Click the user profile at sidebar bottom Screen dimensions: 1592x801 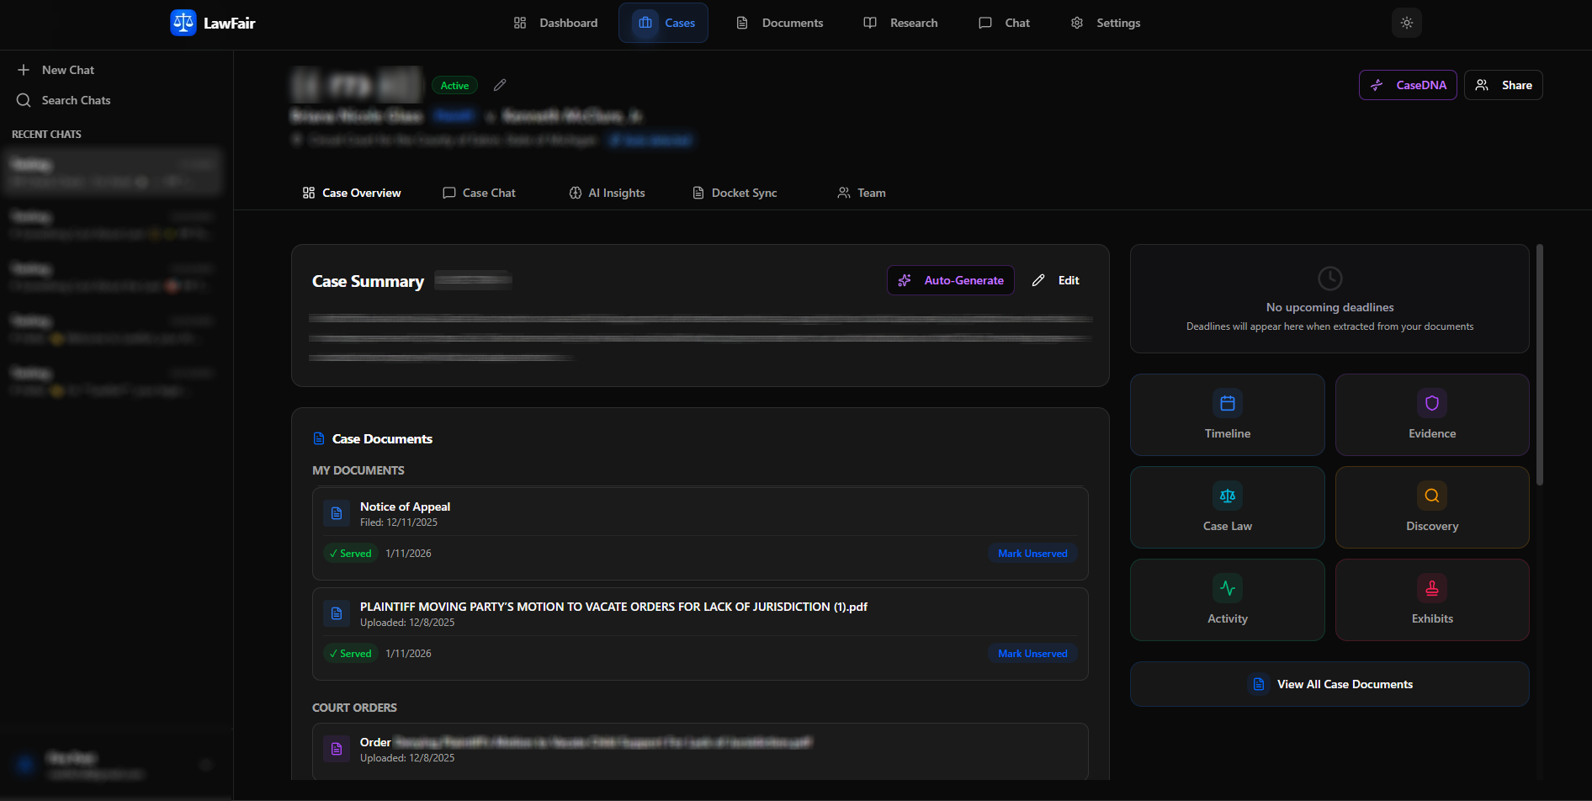pos(116,765)
